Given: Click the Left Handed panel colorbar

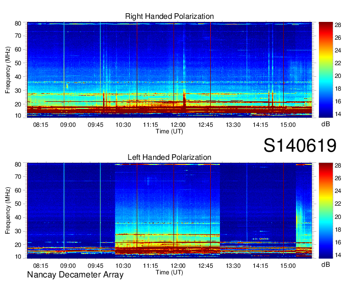Looking at the screenshot, I should [x=326, y=211].
